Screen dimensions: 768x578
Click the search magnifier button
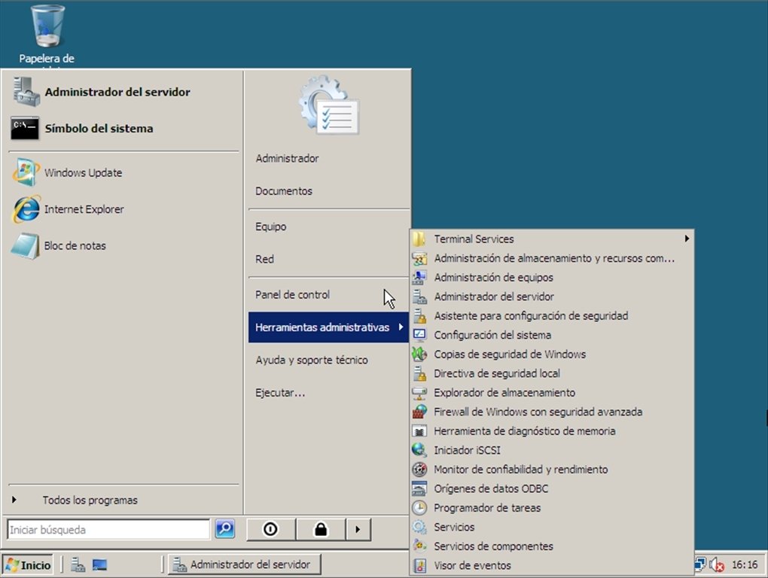click(x=225, y=529)
